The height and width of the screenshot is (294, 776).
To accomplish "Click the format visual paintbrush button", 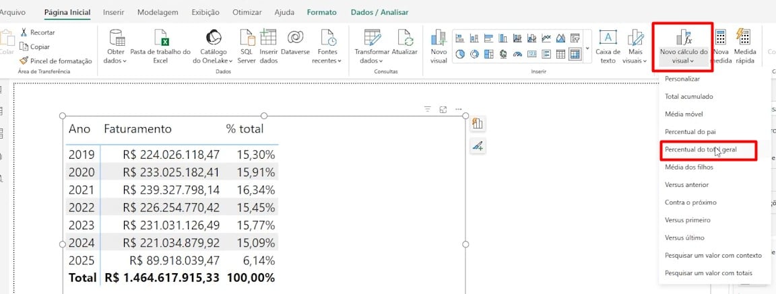I will pos(477,145).
